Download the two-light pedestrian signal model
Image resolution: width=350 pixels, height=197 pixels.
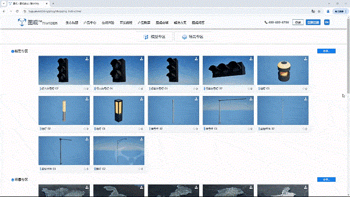coord(142,59)
